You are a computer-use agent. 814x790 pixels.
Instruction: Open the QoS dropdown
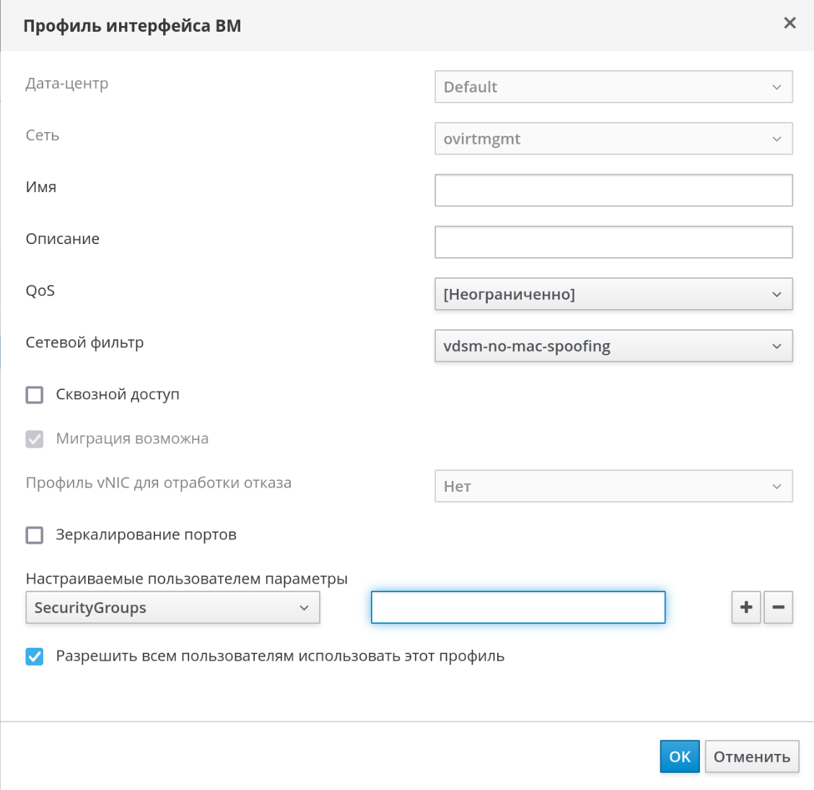point(613,295)
